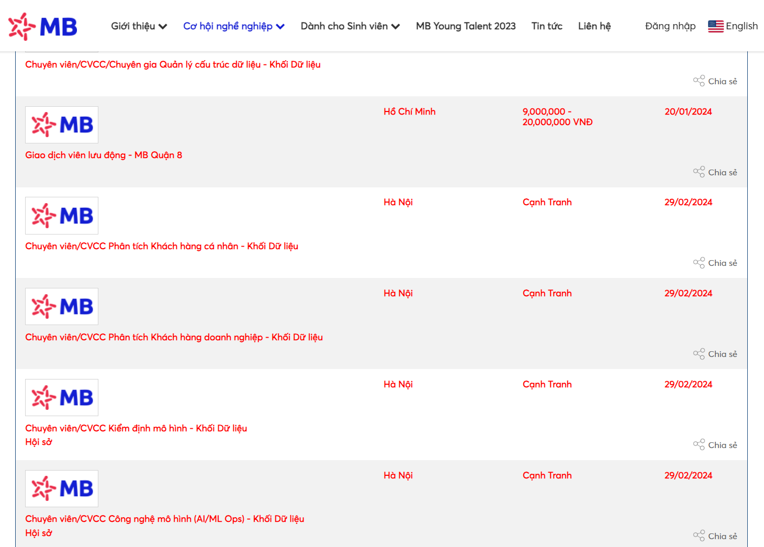Image resolution: width=764 pixels, height=547 pixels.
Task: Click Cạnh Tranh for AI/ML Ops job
Action: pos(547,475)
